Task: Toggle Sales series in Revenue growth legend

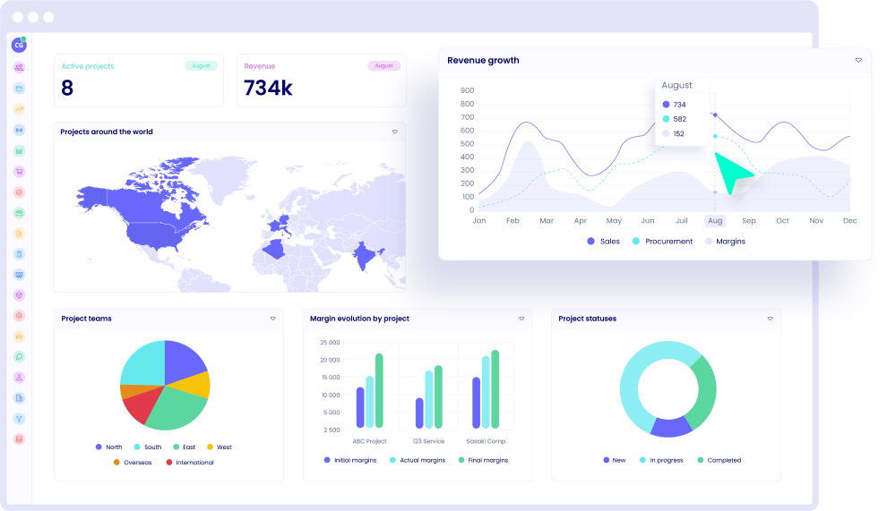Action: pos(604,242)
